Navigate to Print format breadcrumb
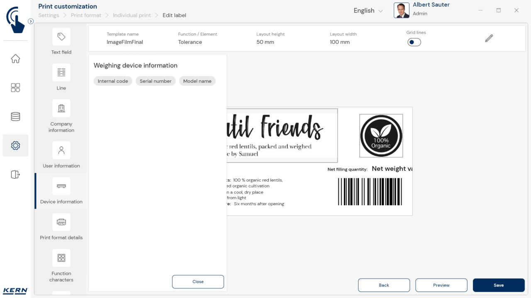 [x=86, y=15]
